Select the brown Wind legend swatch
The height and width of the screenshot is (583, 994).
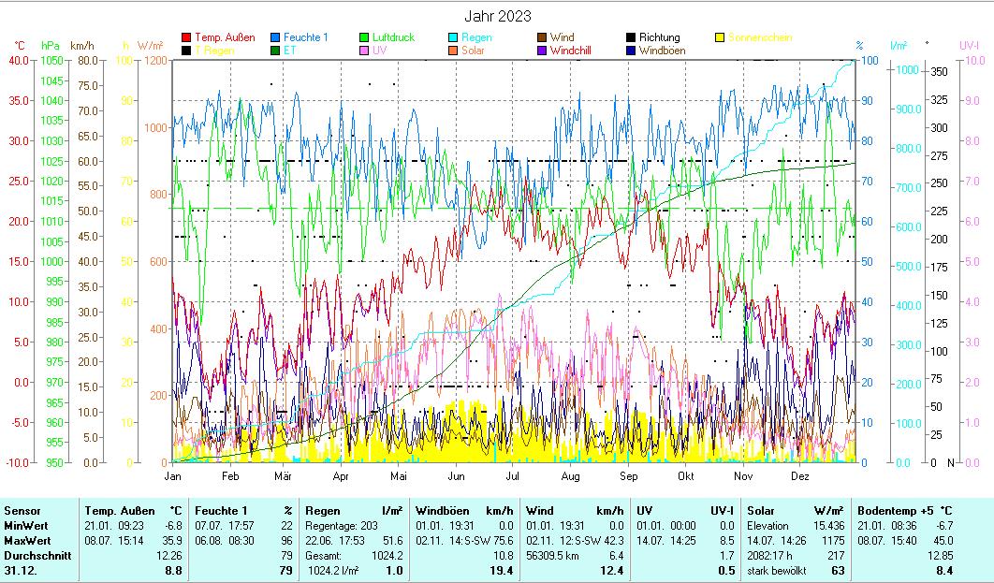click(x=542, y=38)
